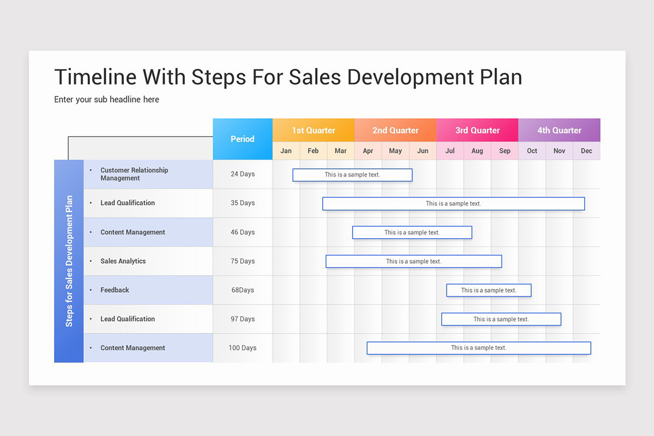Click the timeline bar beside Feedback row
The height and width of the screenshot is (436, 654).
click(x=489, y=290)
